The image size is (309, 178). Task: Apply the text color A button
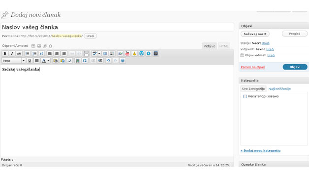(44, 61)
